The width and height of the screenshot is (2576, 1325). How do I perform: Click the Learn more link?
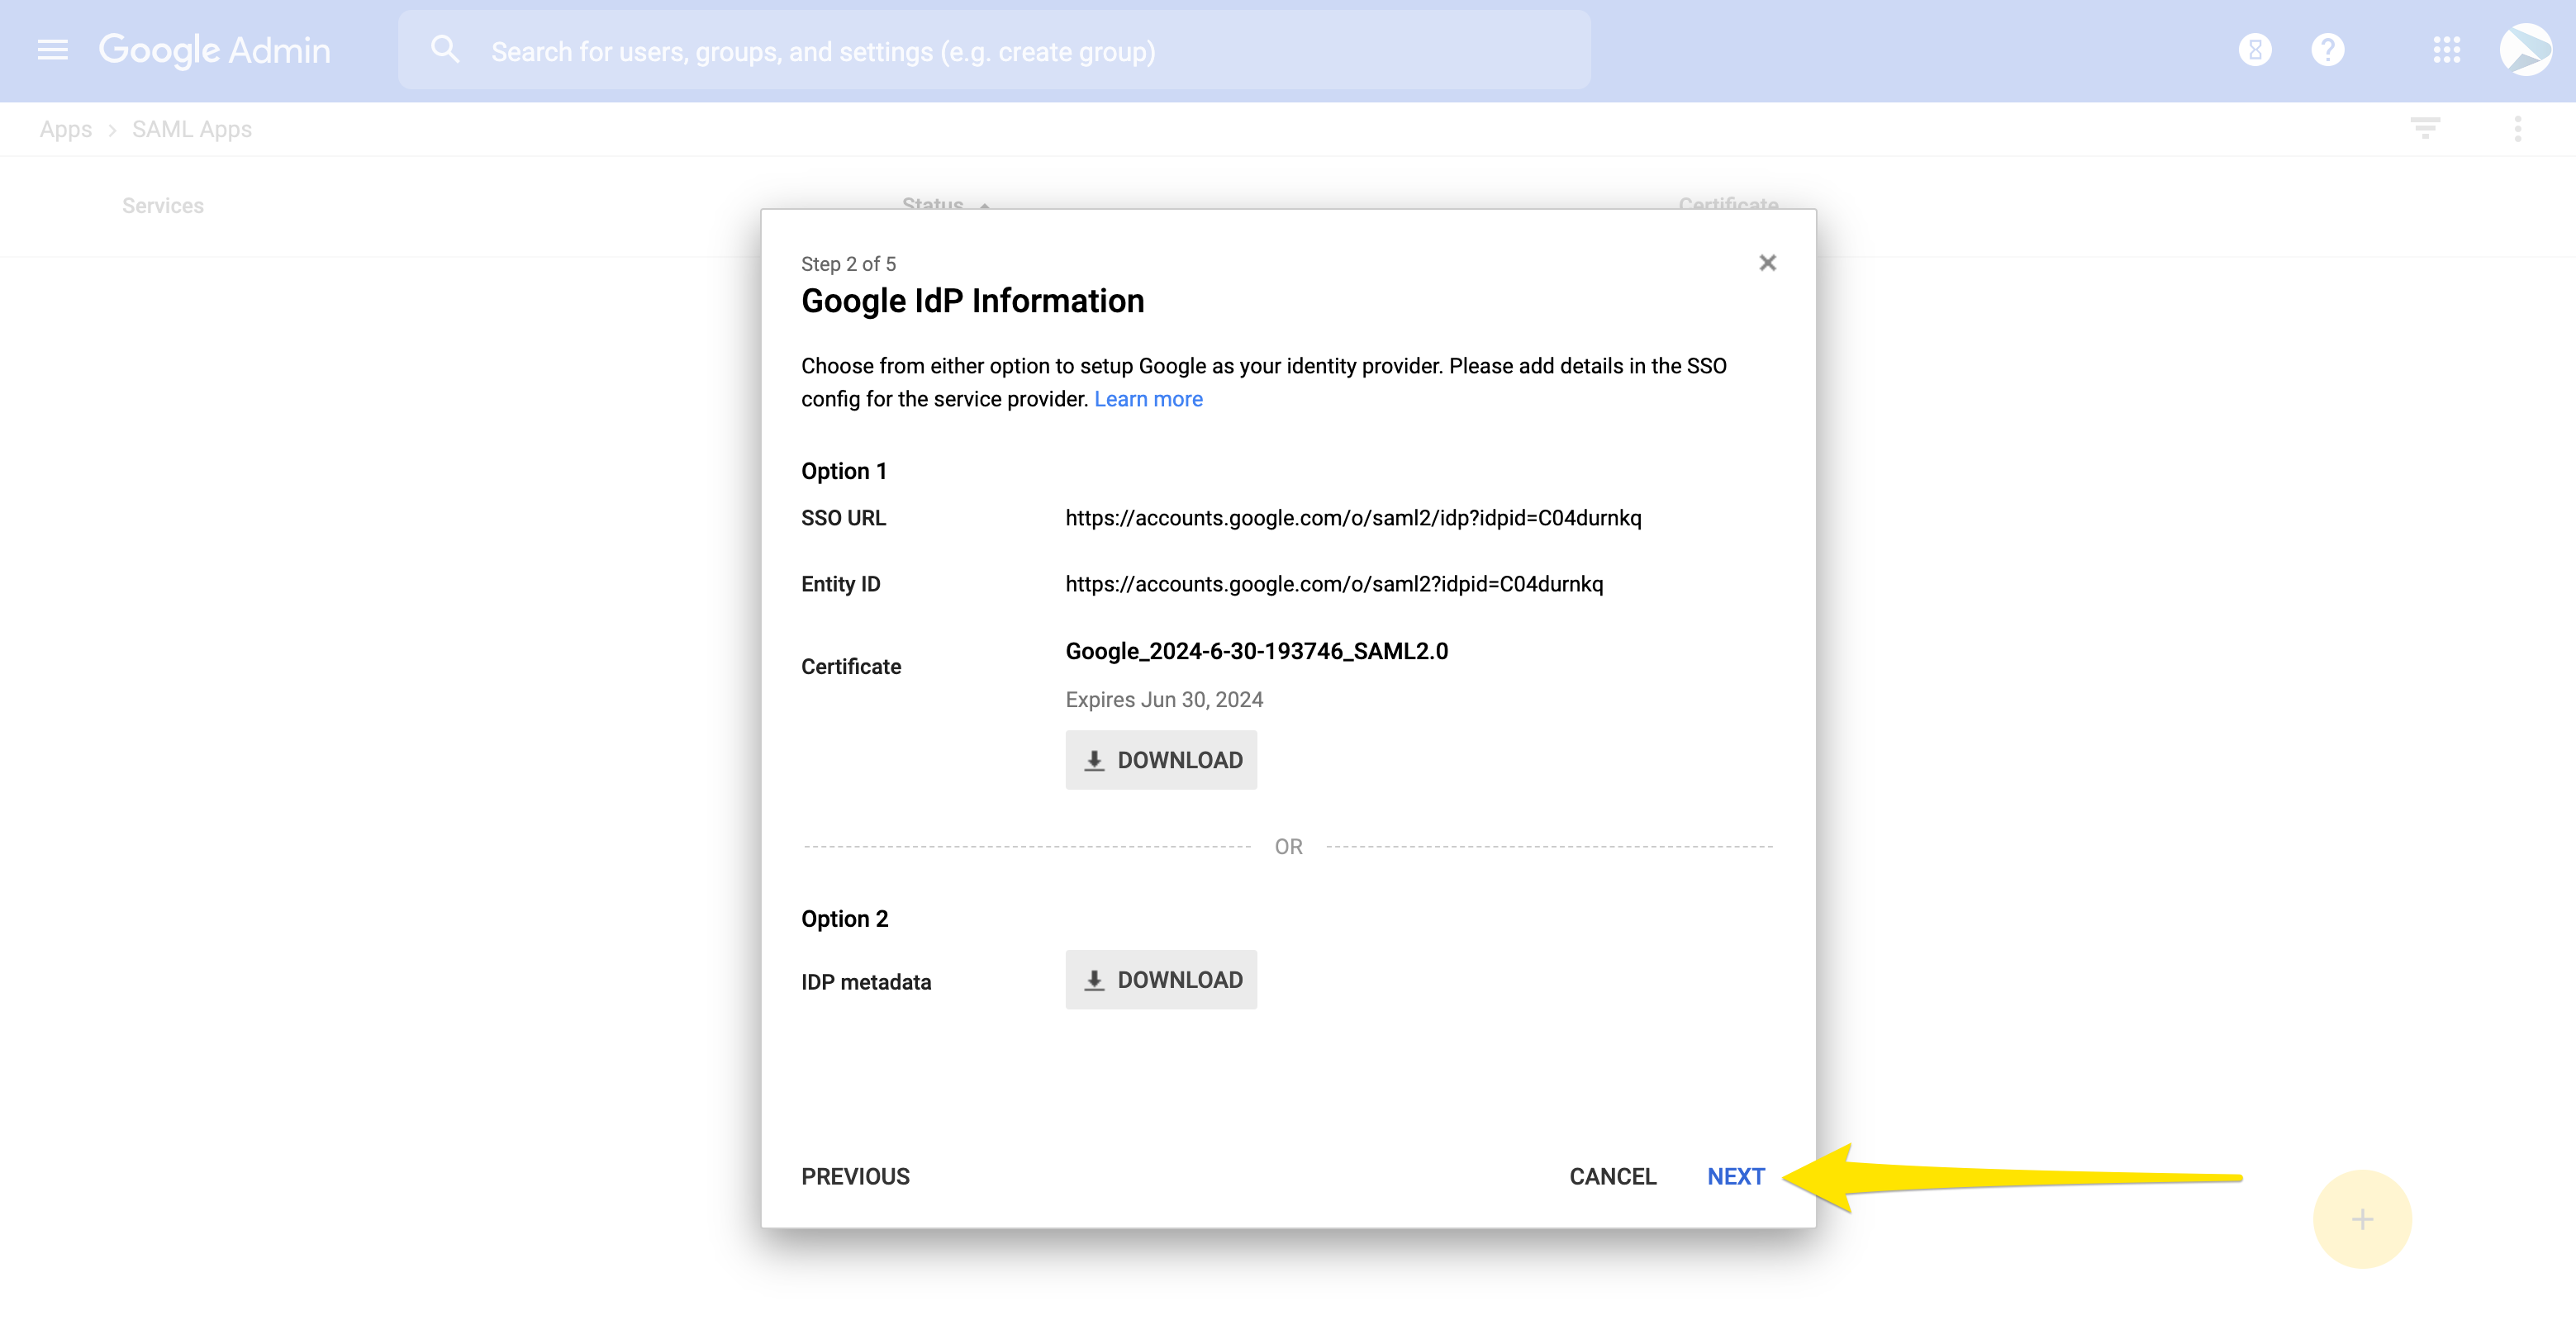[1148, 399]
